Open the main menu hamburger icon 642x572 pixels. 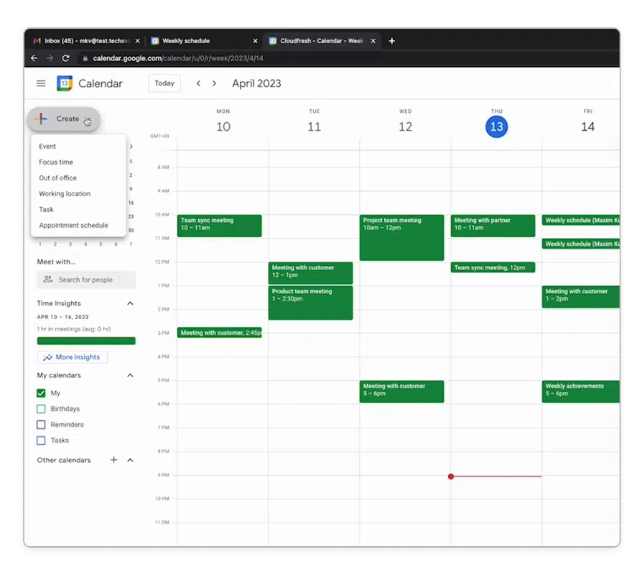click(41, 83)
